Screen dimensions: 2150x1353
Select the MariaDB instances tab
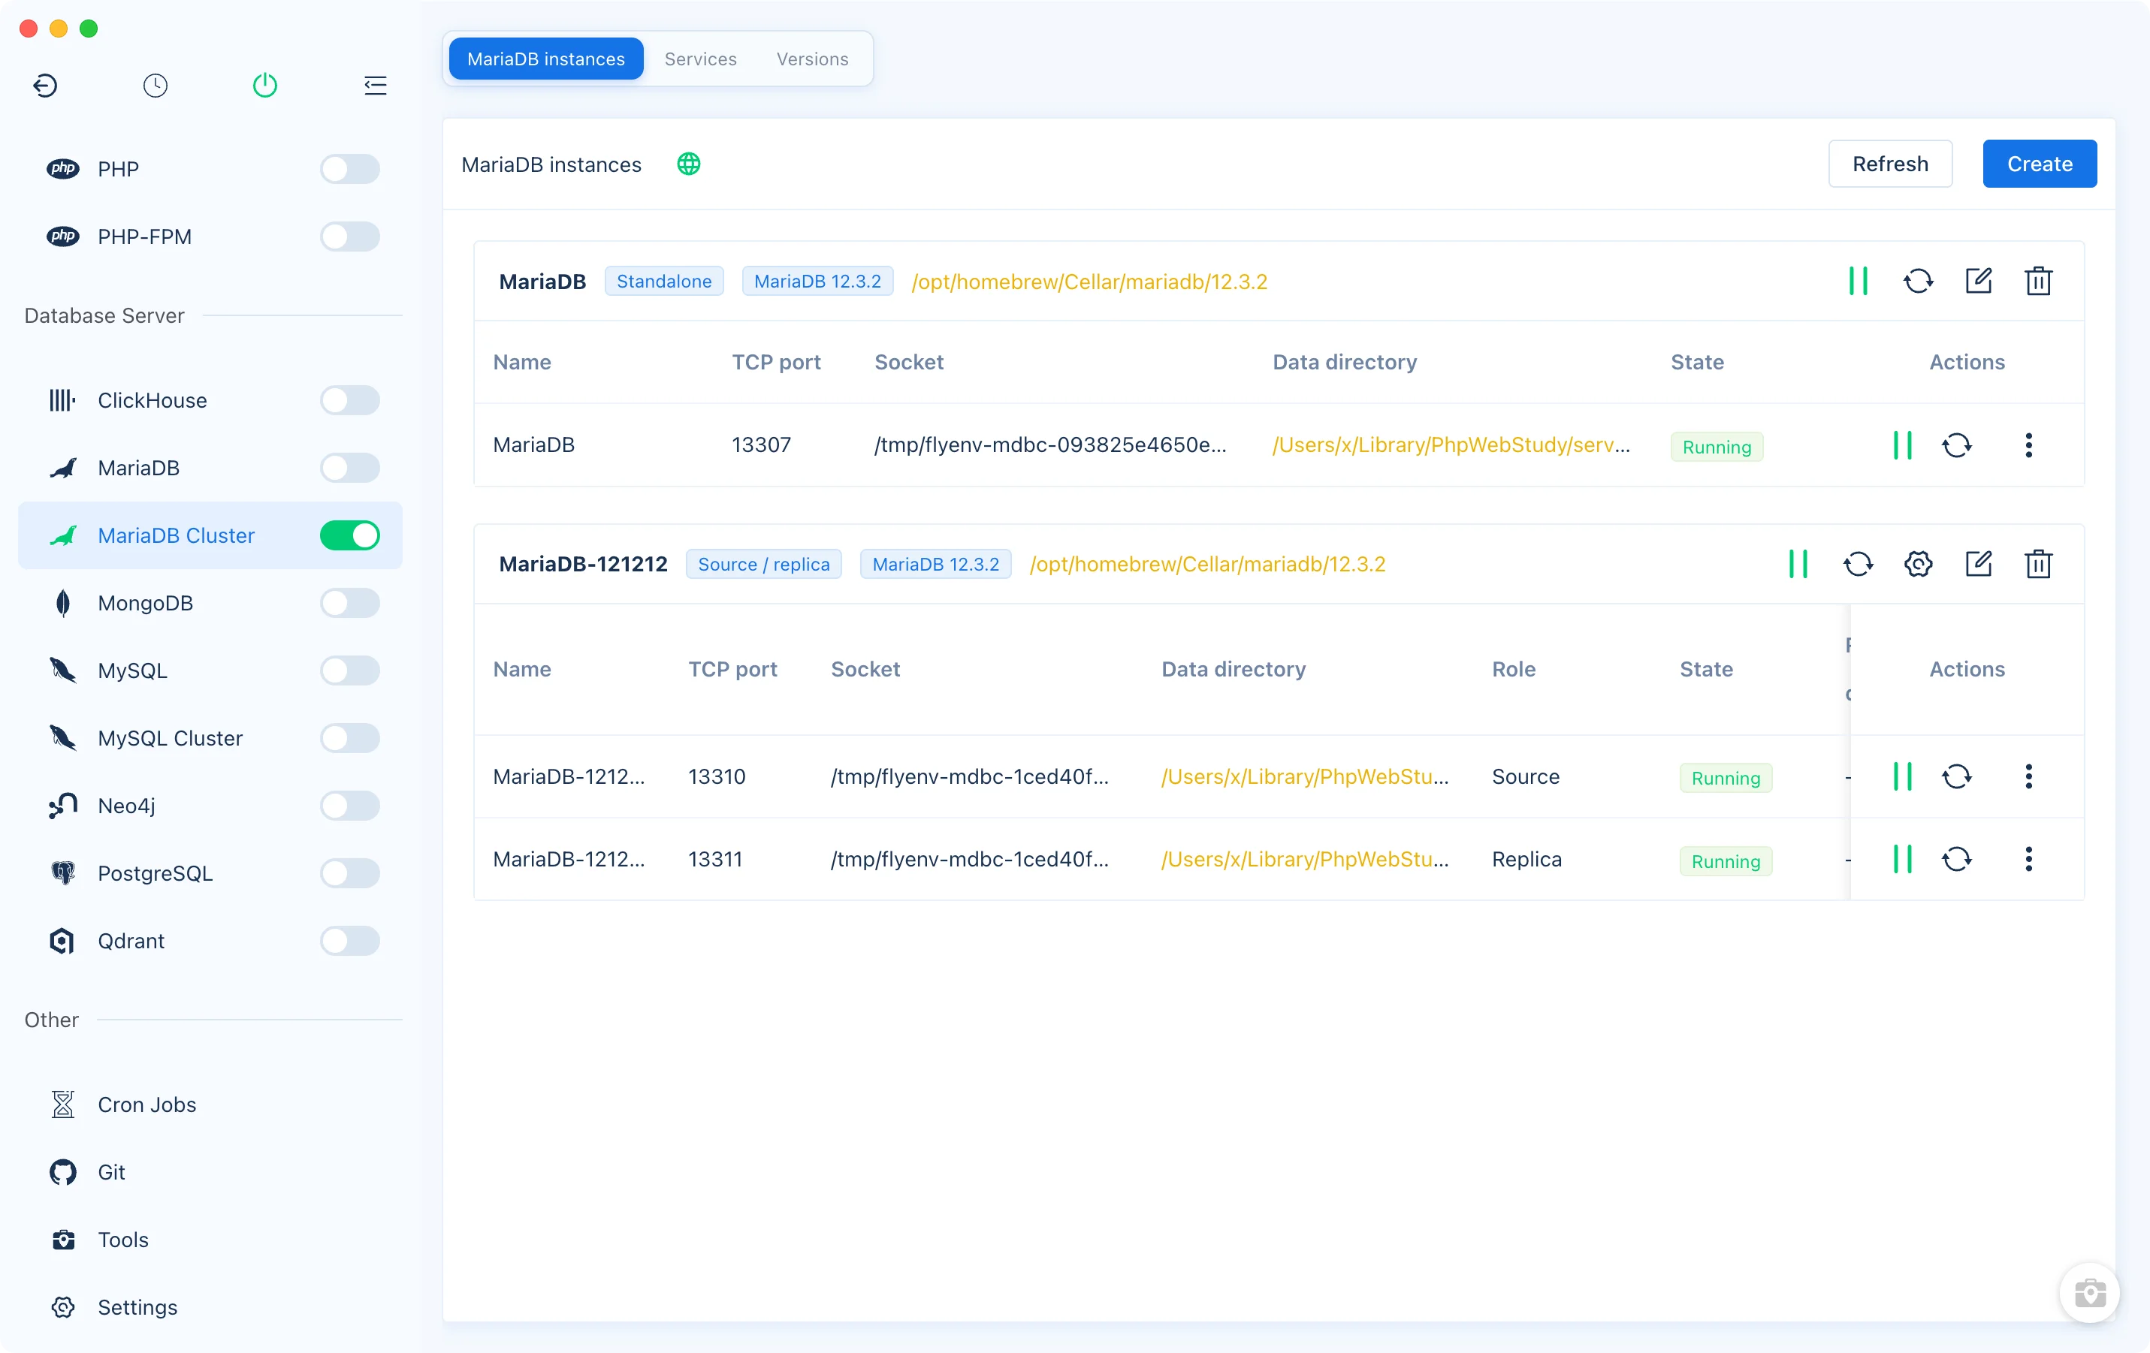tap(546, 59)
